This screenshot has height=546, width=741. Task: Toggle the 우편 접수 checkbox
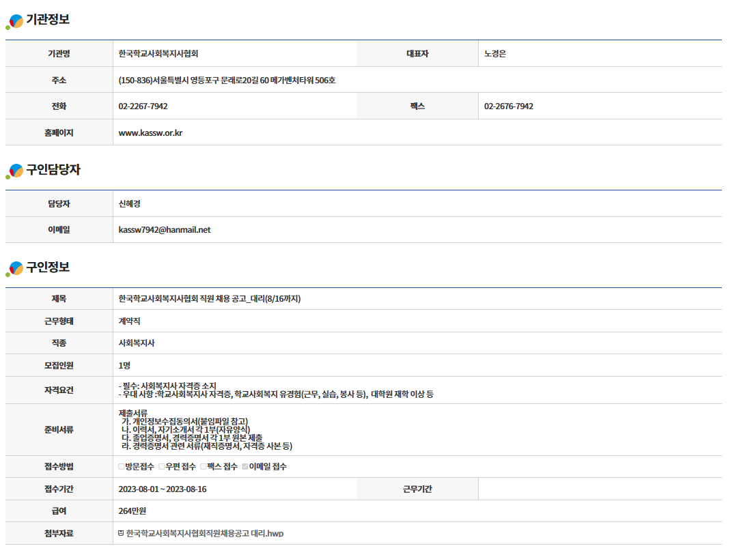point(162,467)
